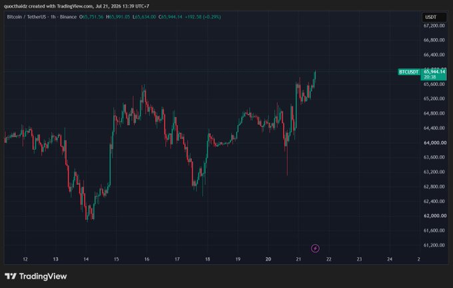This screenshot has height=288, width=453.
Task: Click date 13 on the time axis
Action: coord(55,259)
